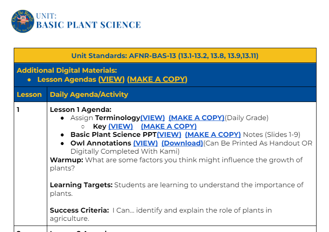Open the Lesson Agendas VIEW link

pyautogui.click(x=111, y=80)
